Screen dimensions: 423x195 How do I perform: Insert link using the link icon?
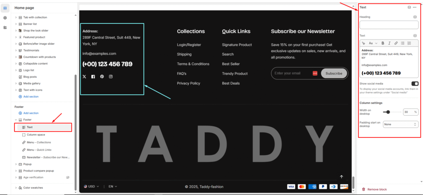pyautogui.click(x=396, y=43)
